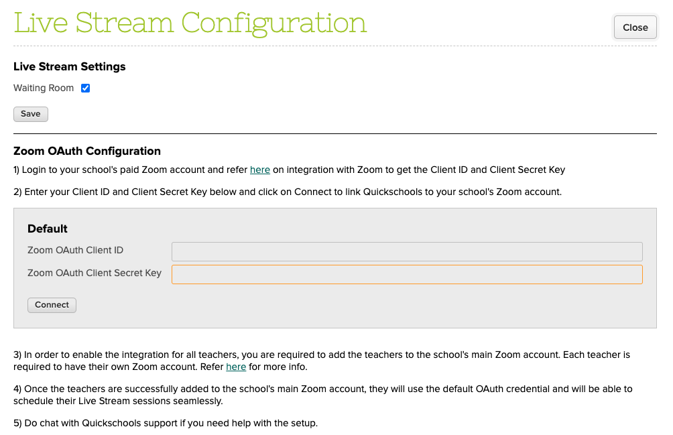Viewport: 673px width, 435px height.
Task: Save the Live Stream Settings
Action: coord(30,114)
